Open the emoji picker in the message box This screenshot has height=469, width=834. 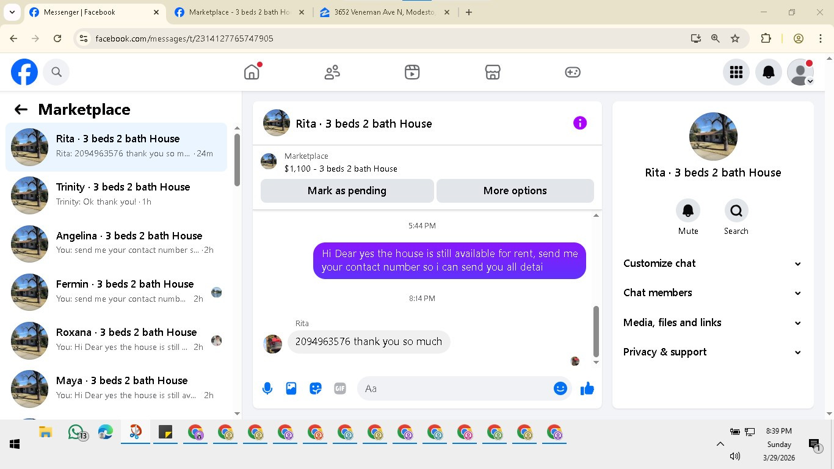pos(560,388)
